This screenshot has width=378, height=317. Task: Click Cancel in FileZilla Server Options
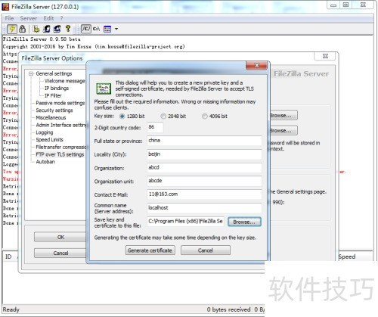(60, 253)
